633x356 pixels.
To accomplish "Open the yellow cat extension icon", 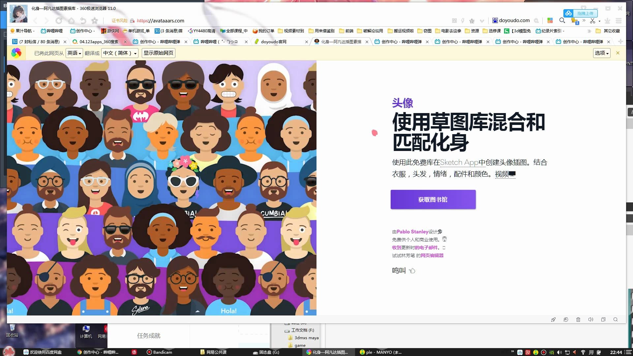I will (575, 21).
